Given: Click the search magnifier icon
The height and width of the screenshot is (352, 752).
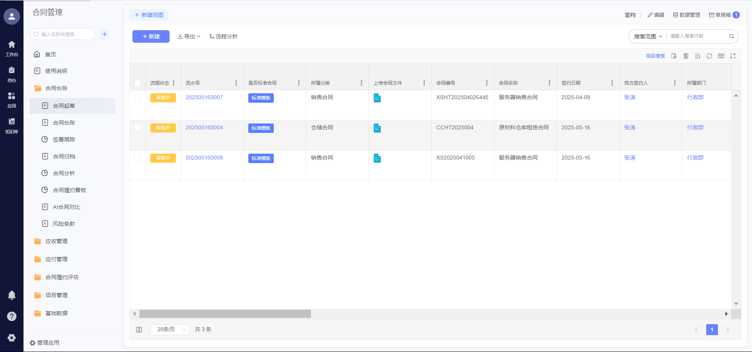Looking at the screenshot, I should point(731,36).
